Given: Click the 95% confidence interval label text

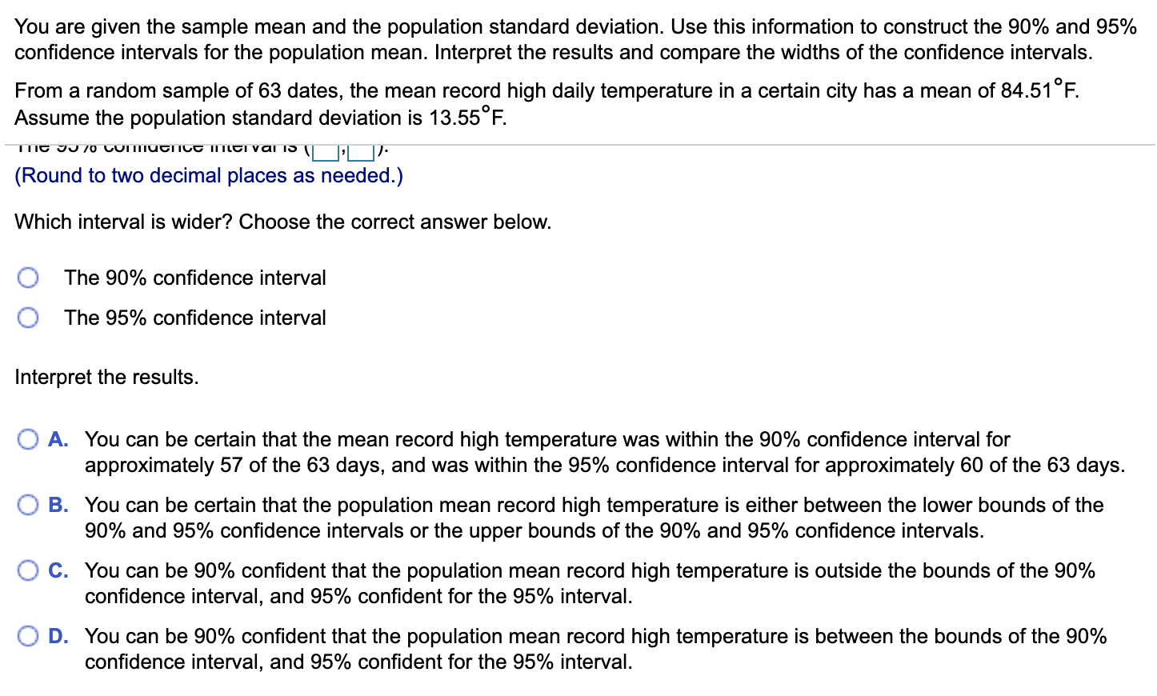Looking at the screenshot, I should (194, 318).
